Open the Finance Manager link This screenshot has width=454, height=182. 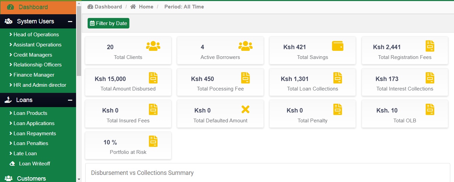click(34, 75)
